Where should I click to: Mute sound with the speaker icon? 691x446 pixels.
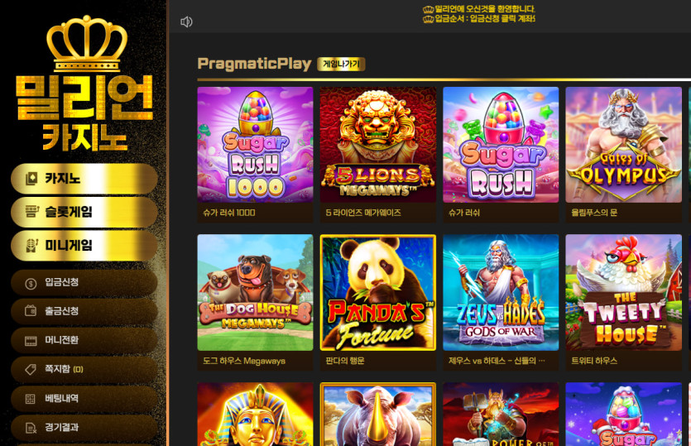pos(186,22)
